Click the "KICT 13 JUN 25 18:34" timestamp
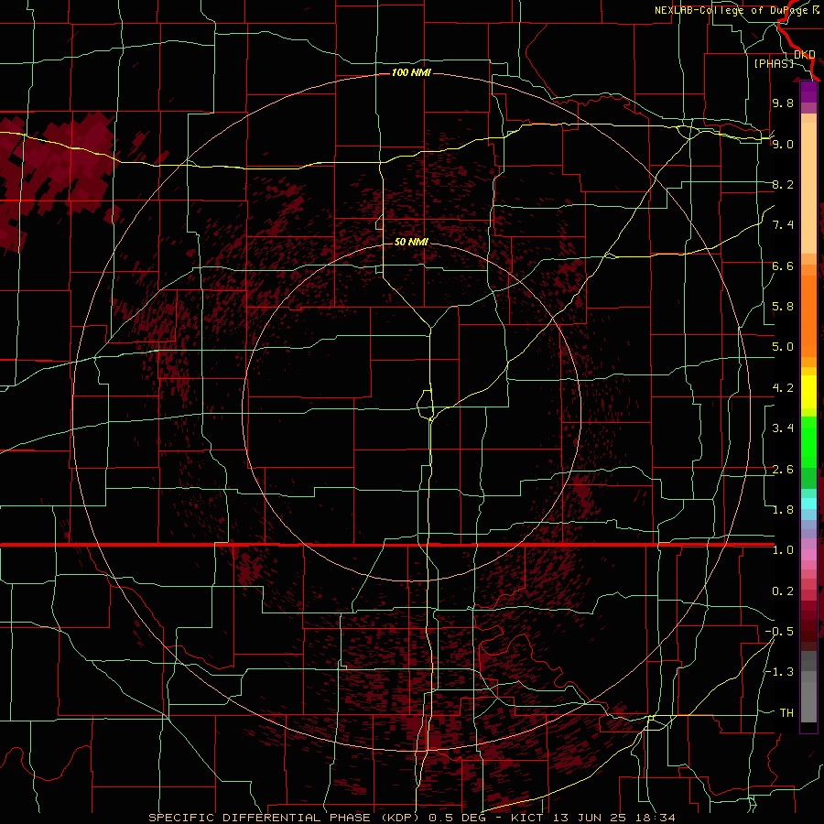Viewport: 824px width, 824px height. (592, 818)
